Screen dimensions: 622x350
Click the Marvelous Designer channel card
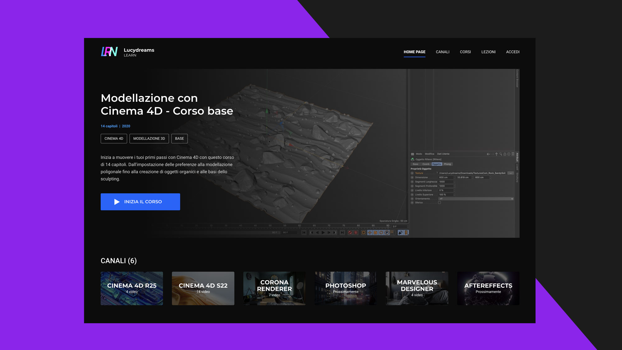click(417, 288)
